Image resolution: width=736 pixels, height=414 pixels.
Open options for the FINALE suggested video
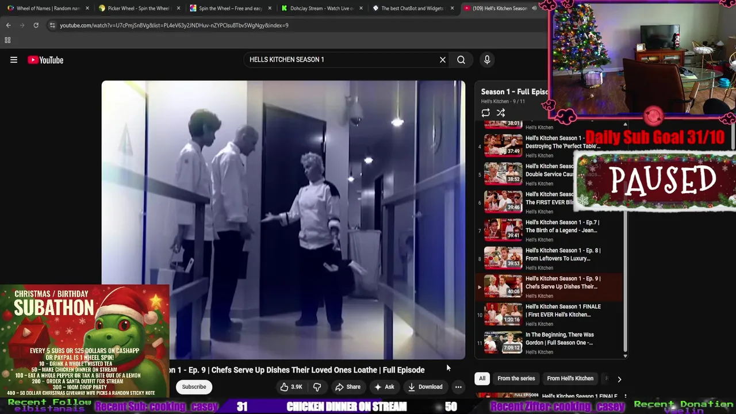(x=625, y=397)
